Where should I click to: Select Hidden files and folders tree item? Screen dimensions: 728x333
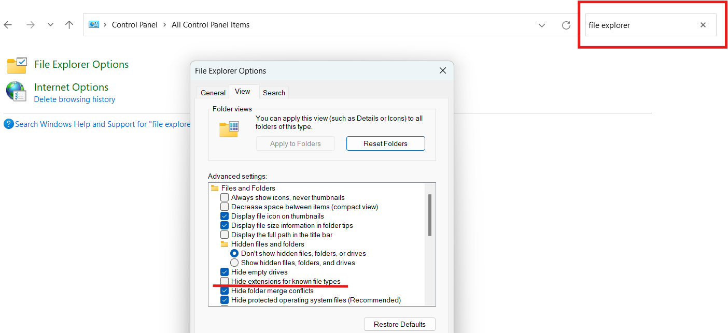point(268,244)
